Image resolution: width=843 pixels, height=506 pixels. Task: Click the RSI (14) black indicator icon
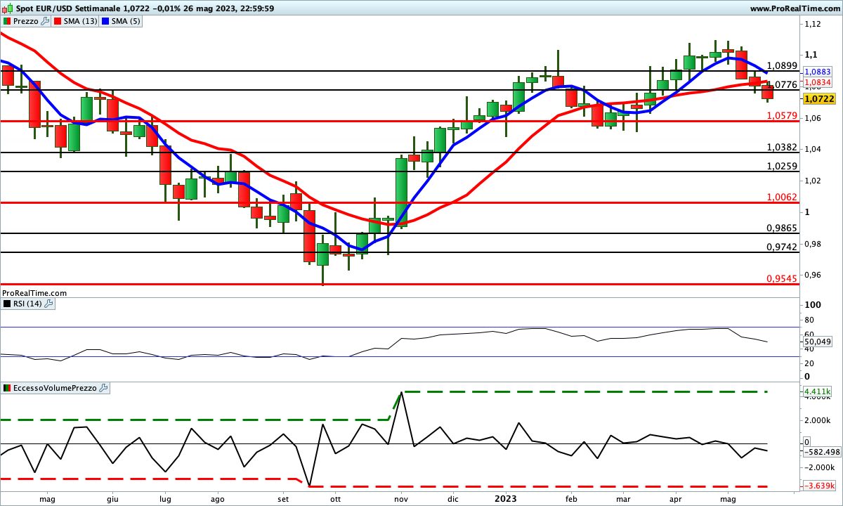pyautogui.click(x=7, y=304)
